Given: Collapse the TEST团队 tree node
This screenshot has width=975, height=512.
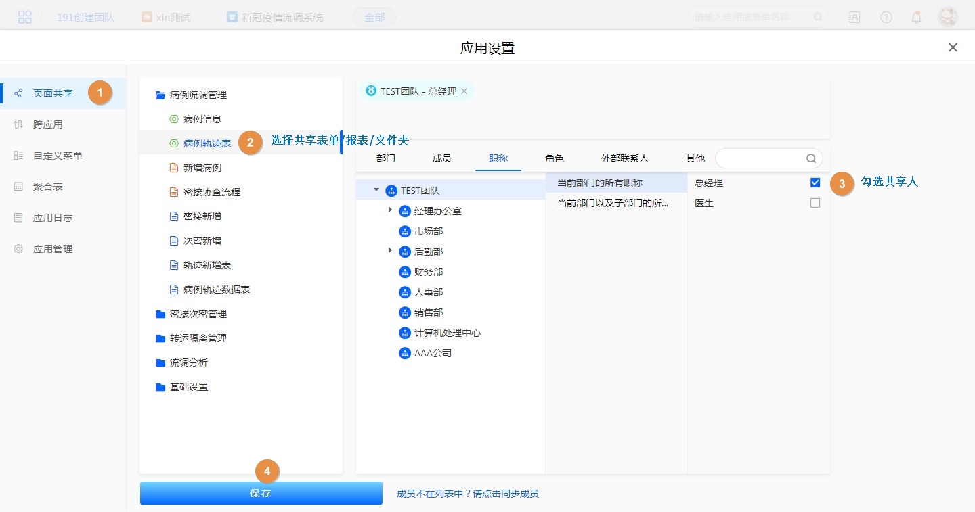Looking at the screenshot, I should [x=376, y=190].
